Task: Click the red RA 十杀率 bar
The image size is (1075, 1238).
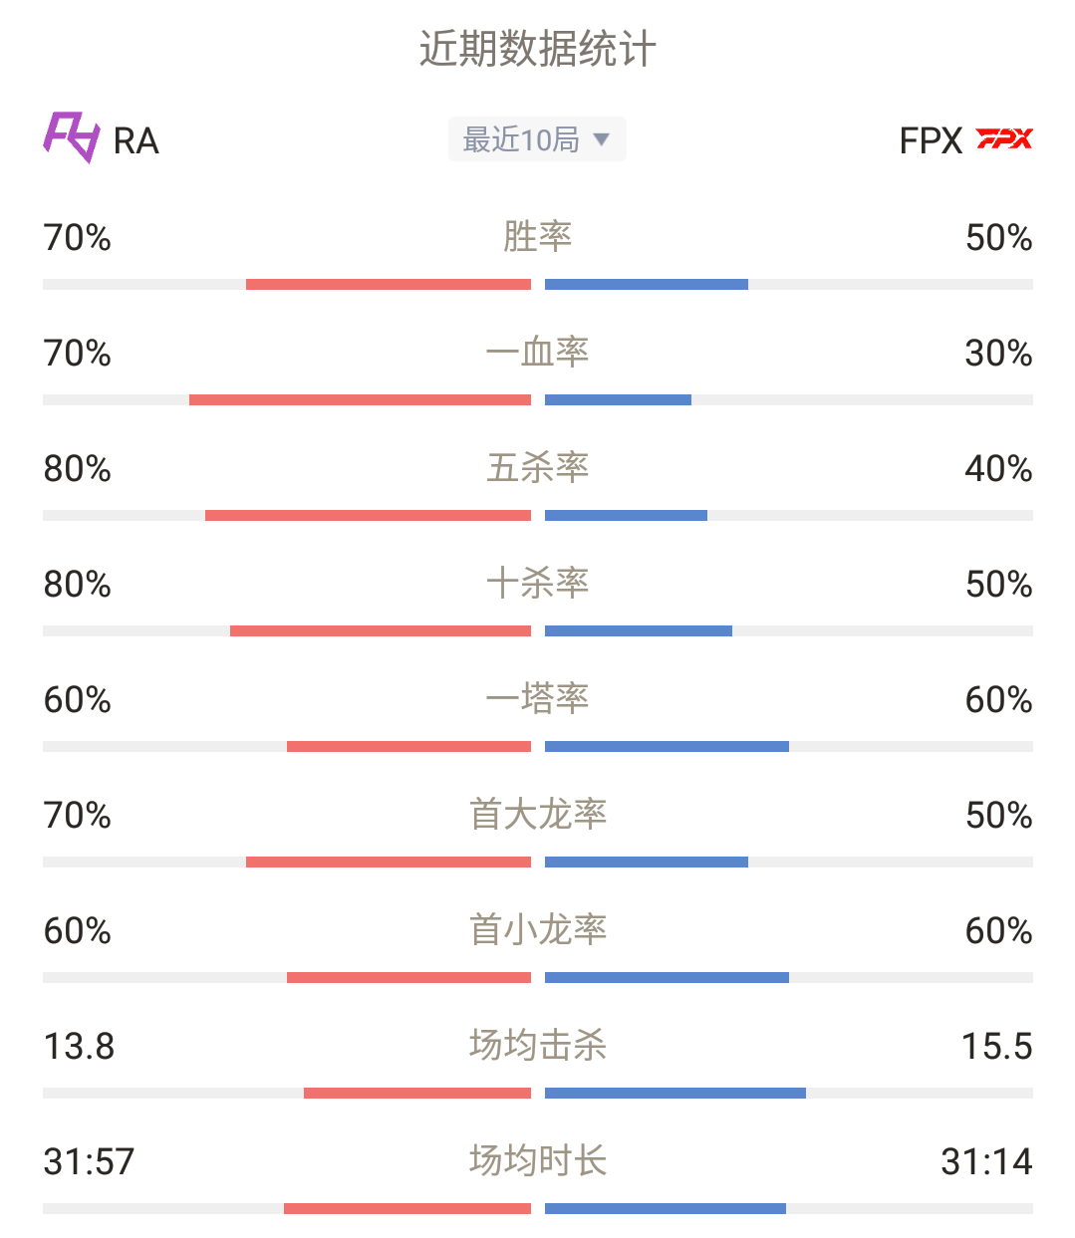Action: pyautogui.click(x=381, y=631)
